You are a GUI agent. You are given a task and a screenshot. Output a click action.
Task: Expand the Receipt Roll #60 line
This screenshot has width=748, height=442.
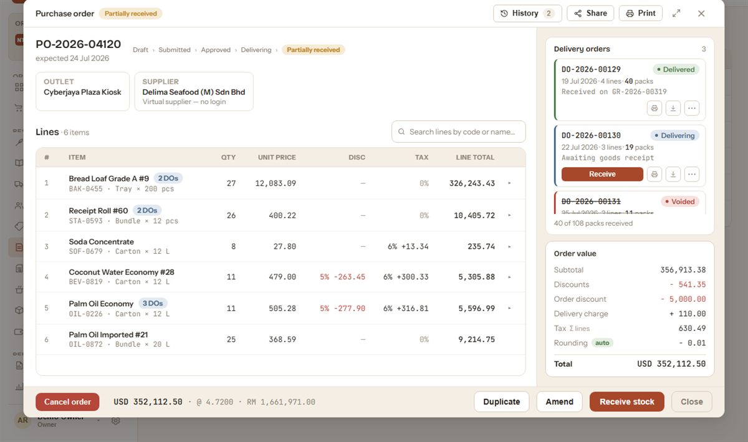(509, 215)
